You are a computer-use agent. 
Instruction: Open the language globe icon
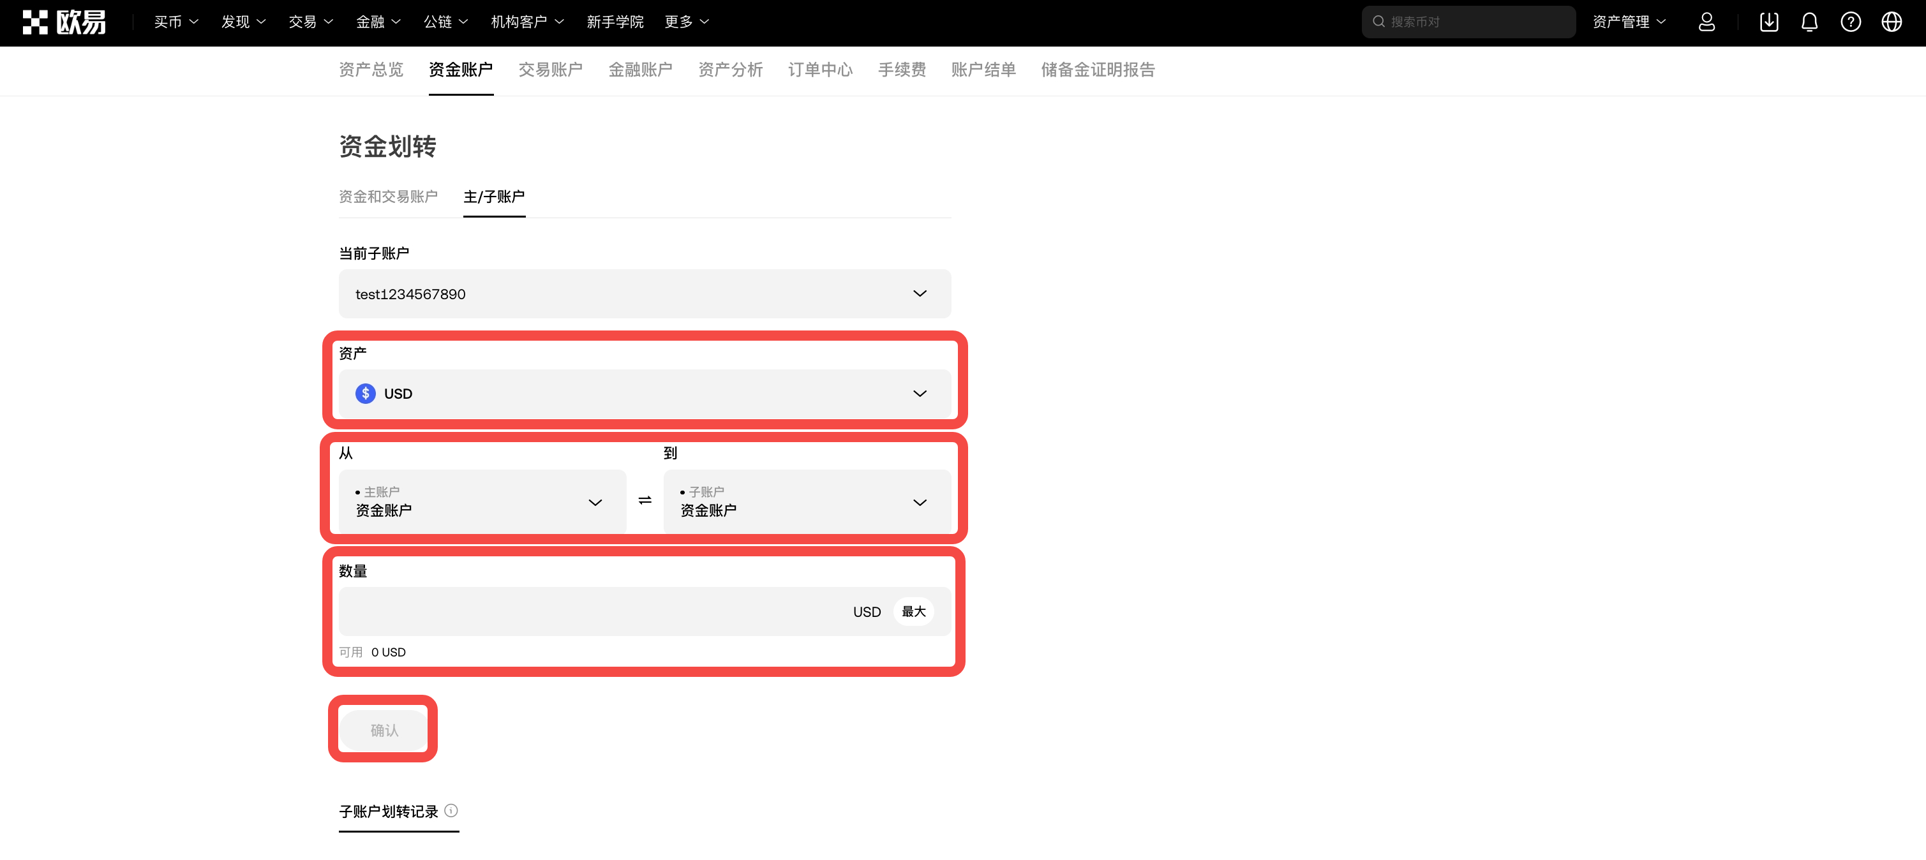pyautogui.click(x=1892, y=22)
